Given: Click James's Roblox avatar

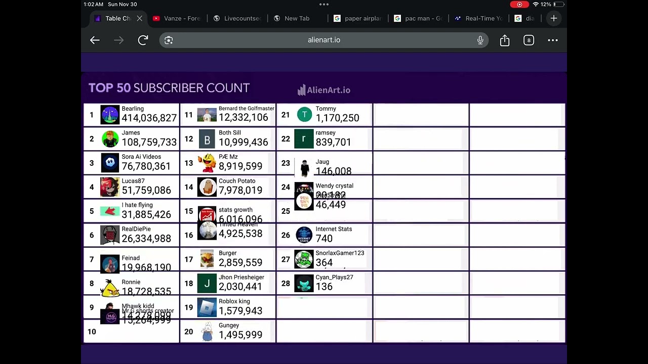Looking at the screenshot, I should (x=110, y=139).
